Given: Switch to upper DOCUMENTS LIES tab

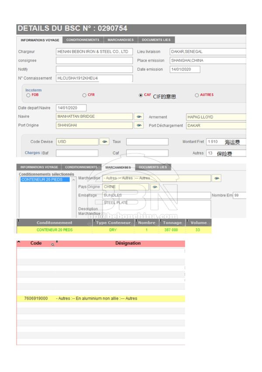Looking at the screenshot, I should tap(156, 40).
